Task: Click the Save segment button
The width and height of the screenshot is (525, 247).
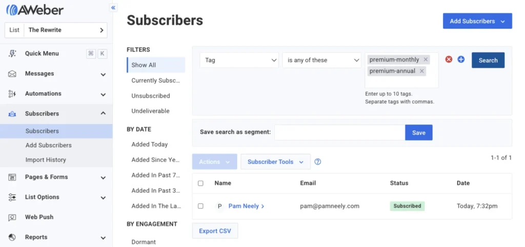Action: pyautogui.click(x=418, y=133)
